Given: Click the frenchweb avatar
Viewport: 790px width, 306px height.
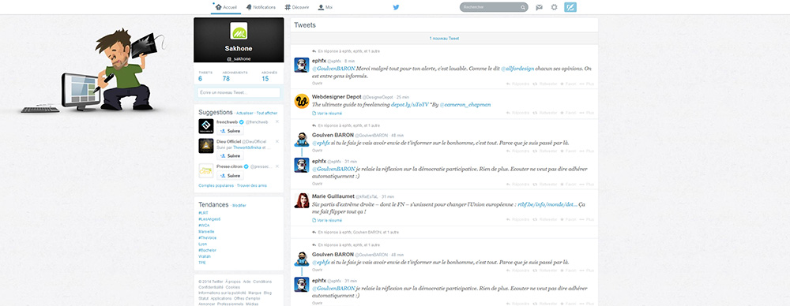Looking at the screenshot, I should tap(206, 126).
